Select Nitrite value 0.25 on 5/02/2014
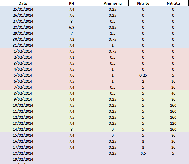The width and height of the screenshot is (189, 164). tap(143, 76)
